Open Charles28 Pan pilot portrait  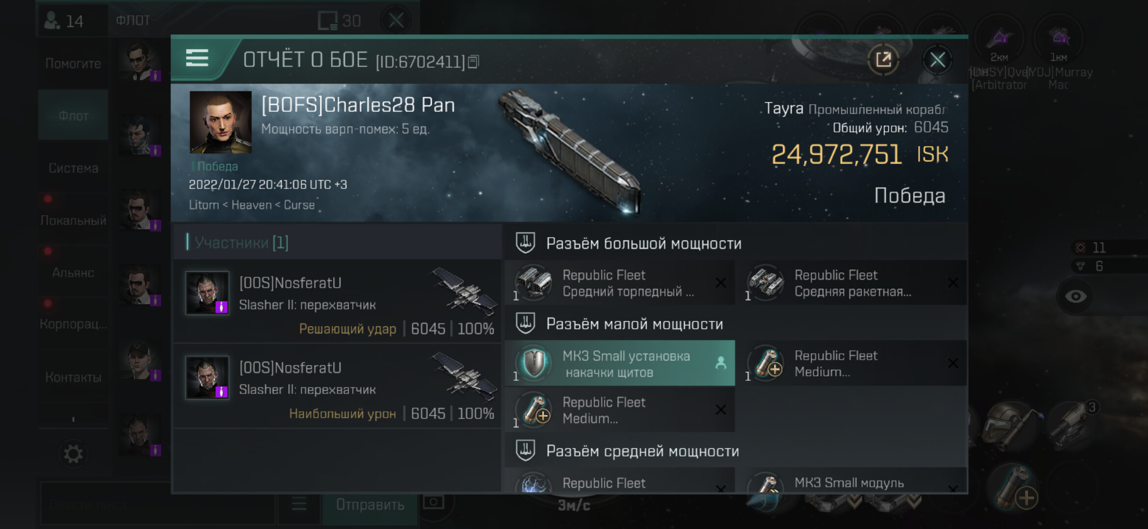(x=221, y=122)
